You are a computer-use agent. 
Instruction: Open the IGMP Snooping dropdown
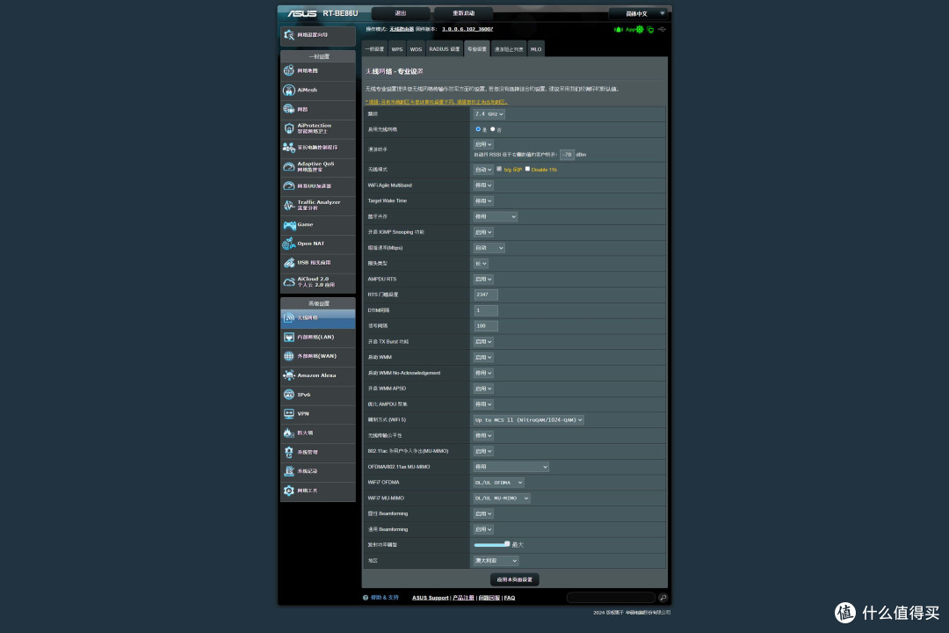click(x=483, y=233)
